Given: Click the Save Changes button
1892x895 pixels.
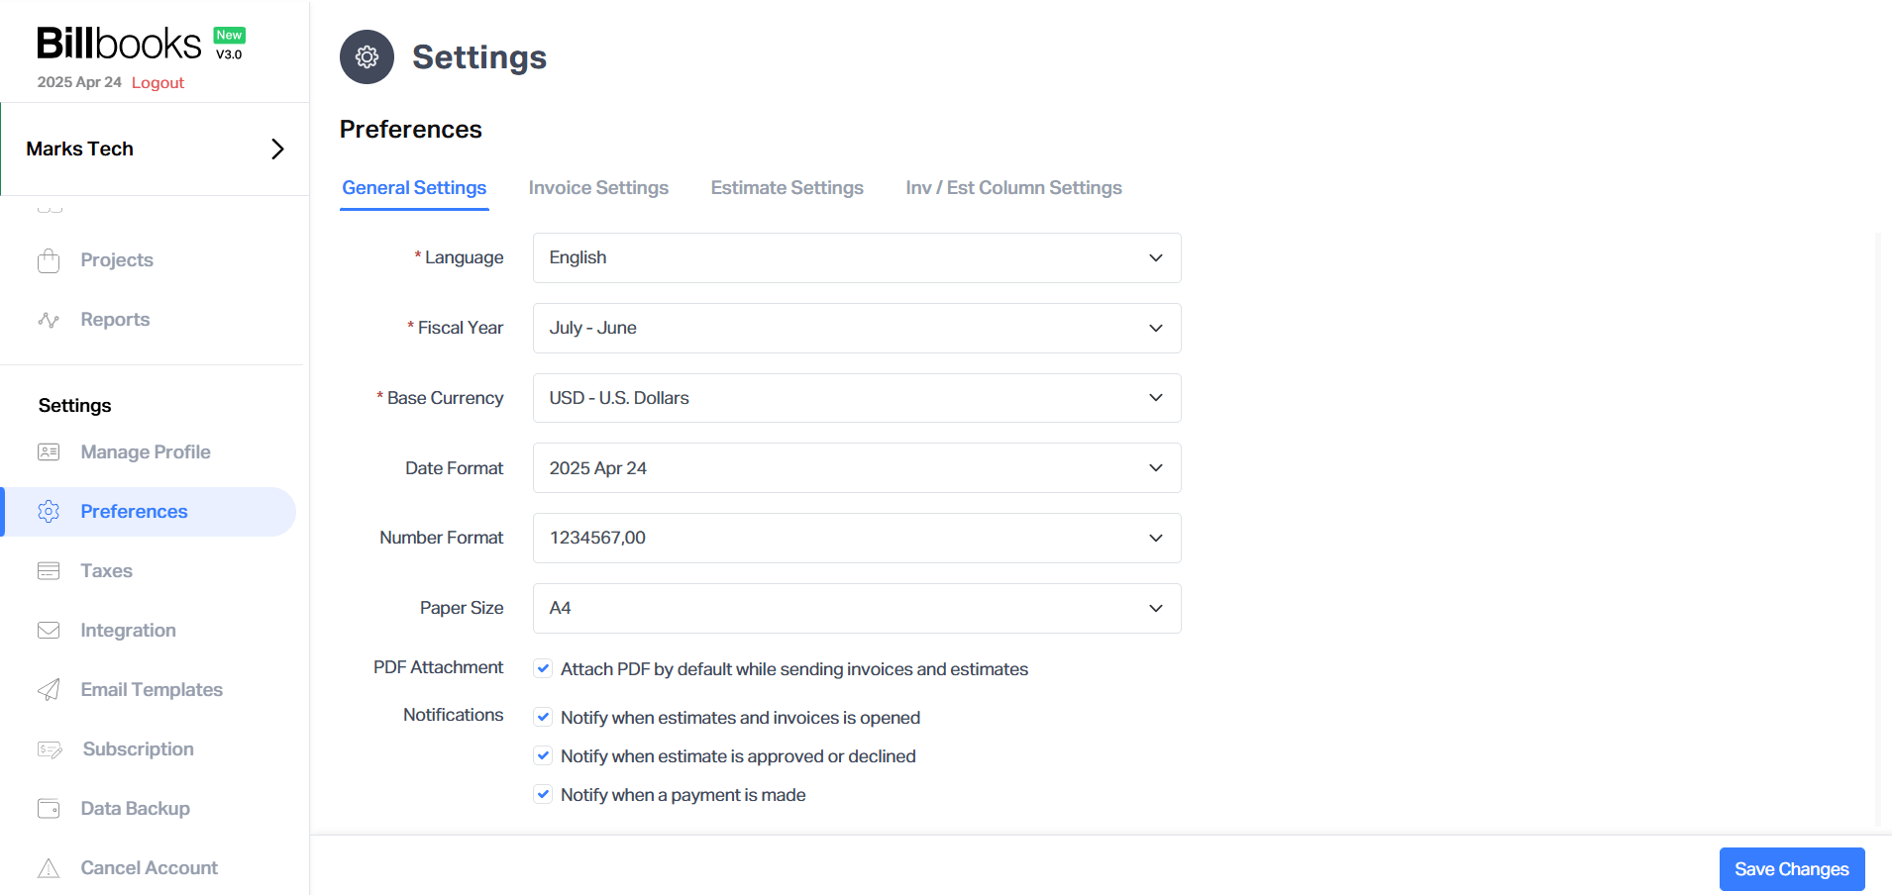Looking at the screenshot, I should tap(1791, 868).
